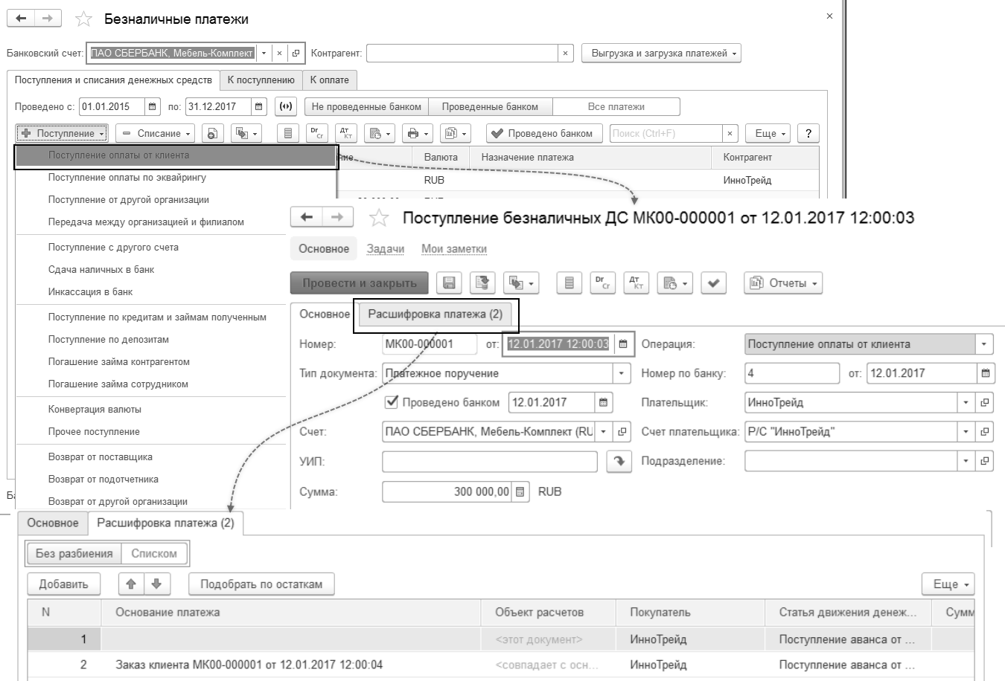Choose Поступление оплаты от клиента menu item
Screen dimensions: 1005x681
coord(176,155)
